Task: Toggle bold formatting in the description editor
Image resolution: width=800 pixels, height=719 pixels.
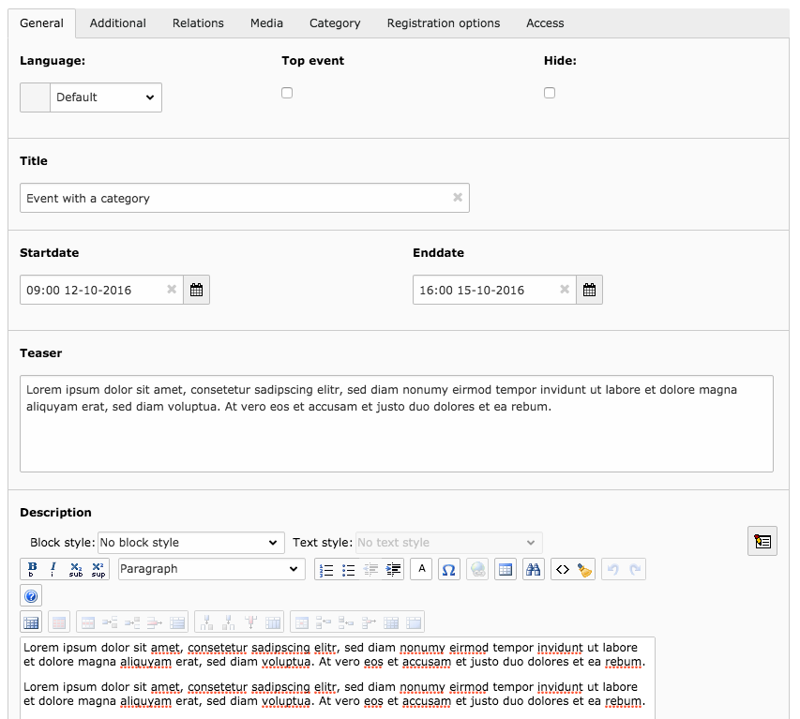Action: click(x=32, y=569)
